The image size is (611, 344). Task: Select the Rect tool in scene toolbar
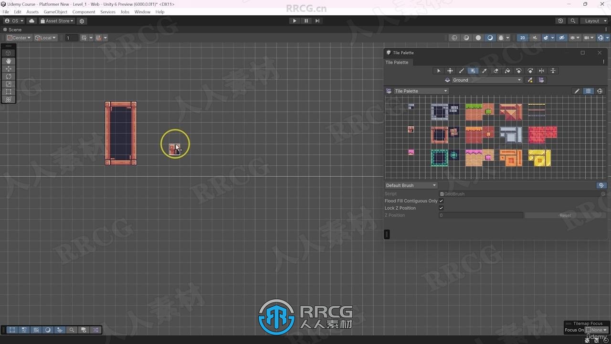pos(9,92)
